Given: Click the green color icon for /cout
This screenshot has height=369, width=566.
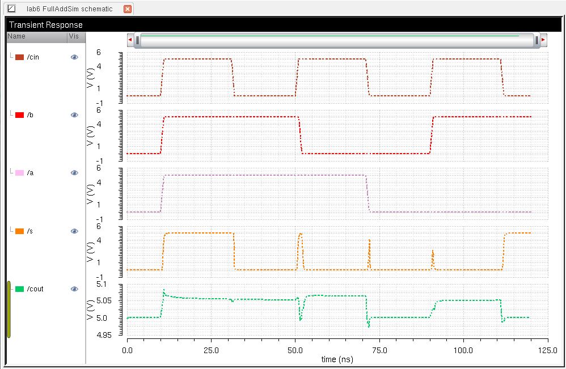Looking at the screenshot, I should (x=19, y=289).
